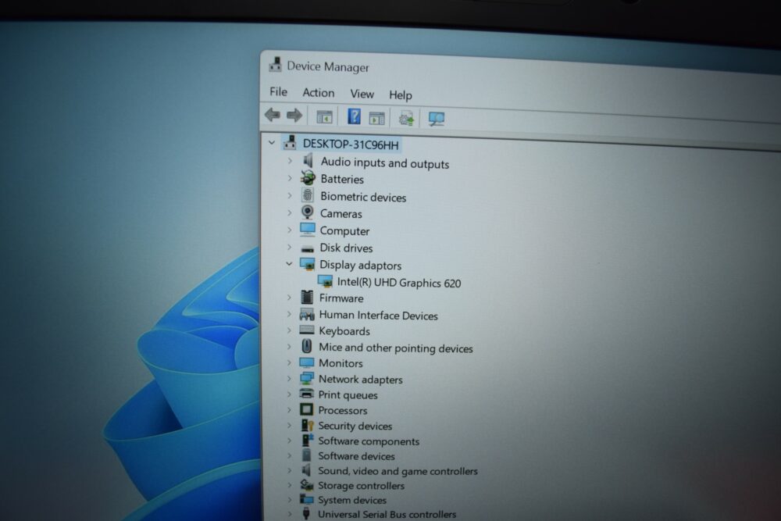Click the network icon beside Network adapters
781x521 pixels.
pyautogui.click(x=306, y=378)
